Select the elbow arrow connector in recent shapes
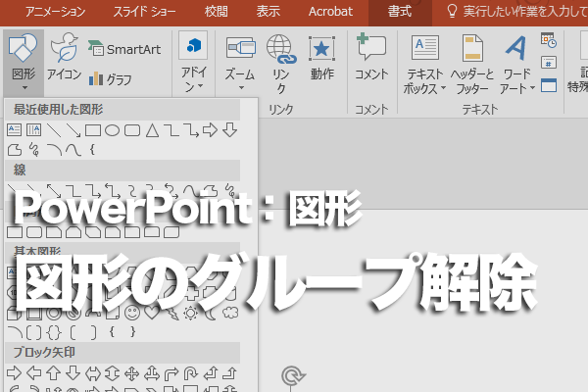Viewport: 588px width, 392px height. point(191,130)
